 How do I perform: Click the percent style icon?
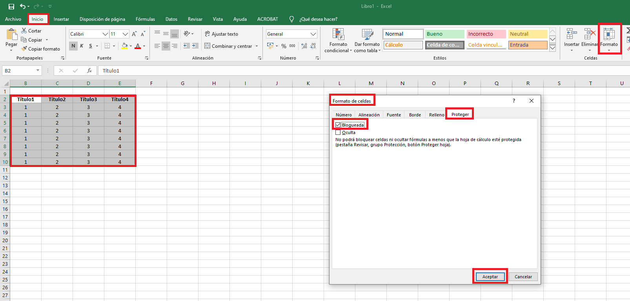tap(284, 46)
